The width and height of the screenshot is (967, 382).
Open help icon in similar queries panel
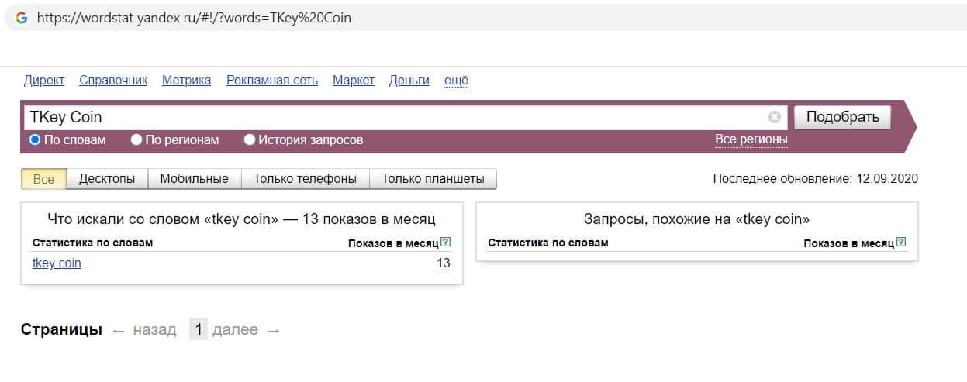point(901,243)
